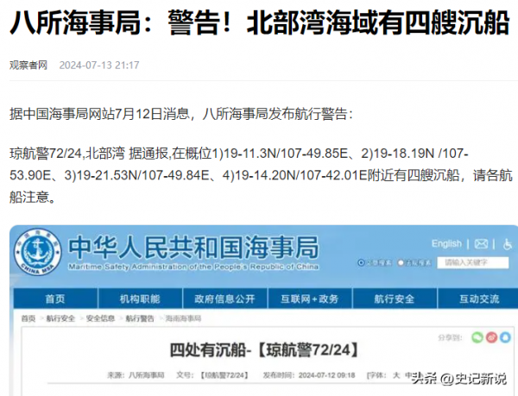This screenshot has width=518, height=396.
Task: Open the 互联网+政务 navigation menu
Action: click(x=309, y=299)
